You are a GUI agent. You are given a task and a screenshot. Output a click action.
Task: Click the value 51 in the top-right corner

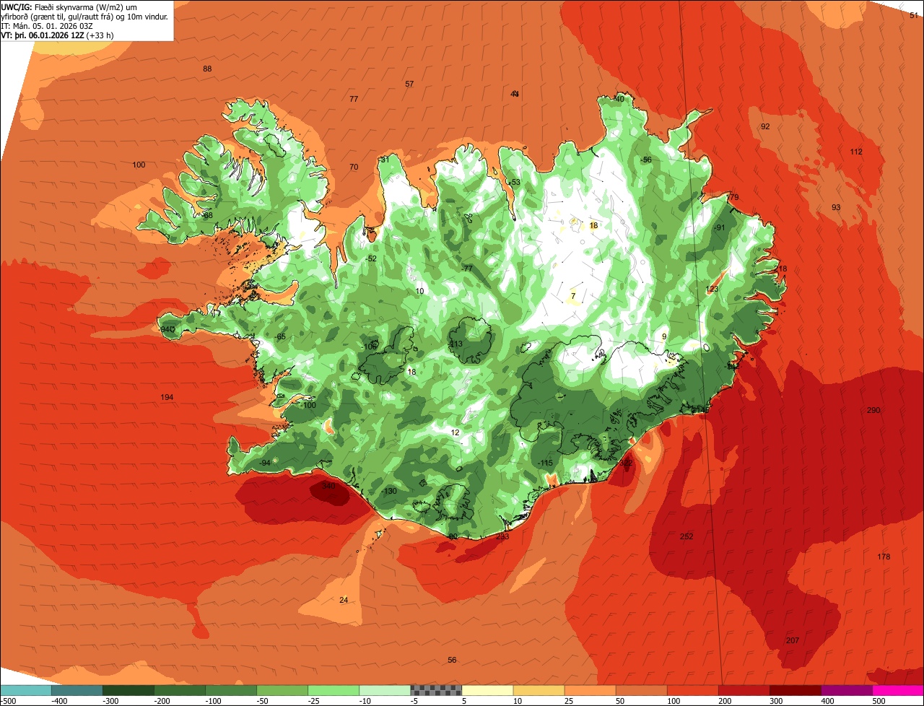(x=914, y=15)
